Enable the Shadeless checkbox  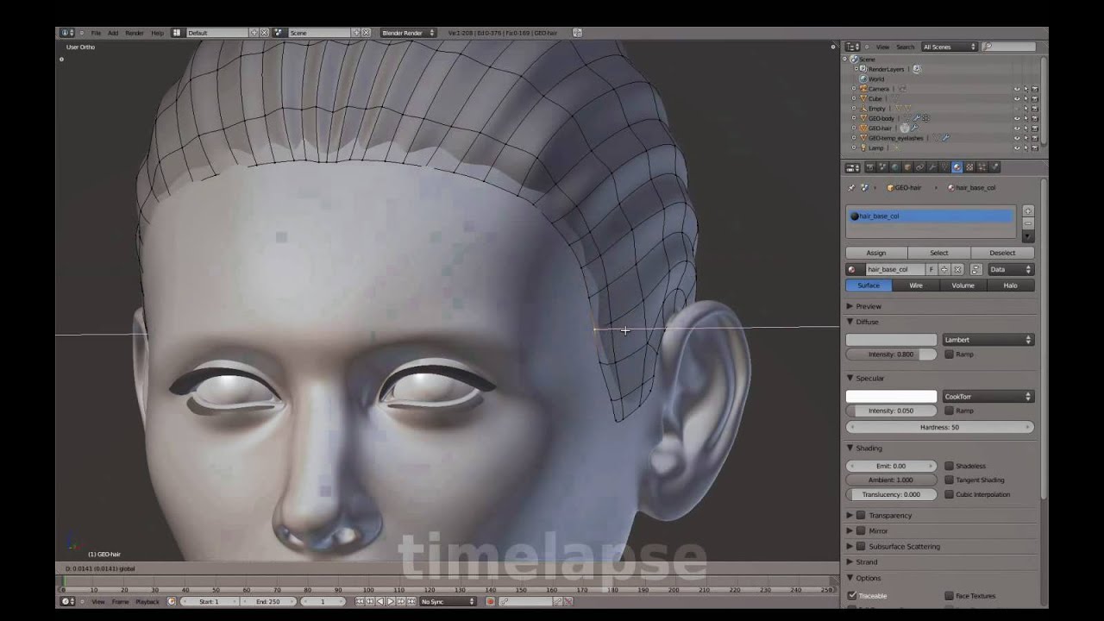click(949, 466)
